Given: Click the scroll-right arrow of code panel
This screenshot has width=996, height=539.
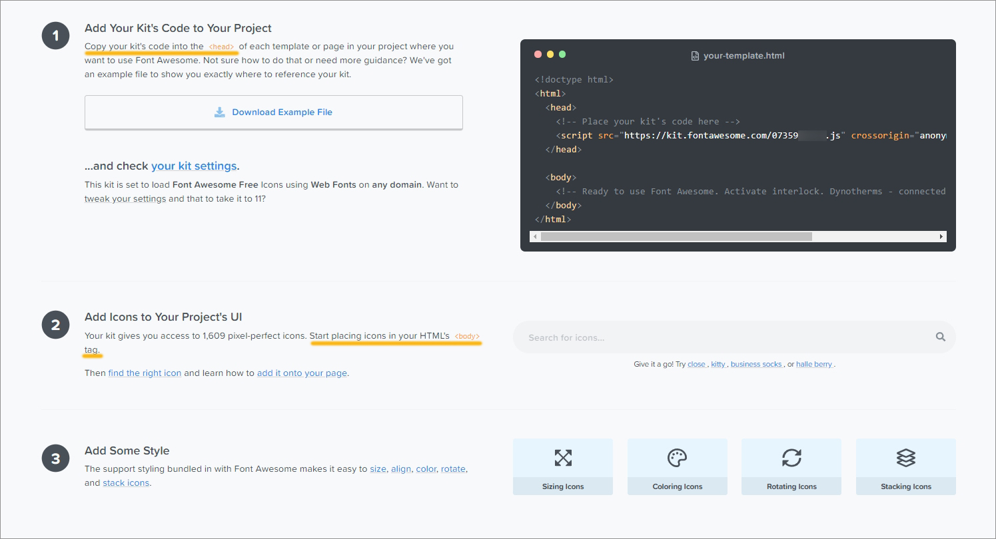Looking at the screenshot, I should click(941, 236).
